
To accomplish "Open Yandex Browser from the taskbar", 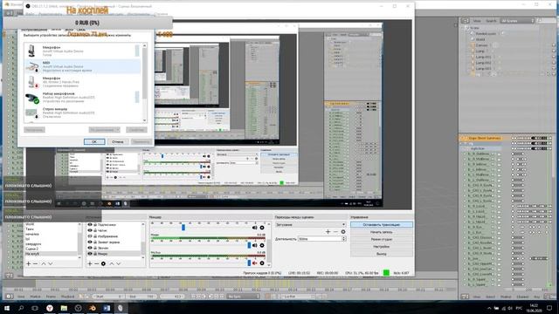I will 50,308.
